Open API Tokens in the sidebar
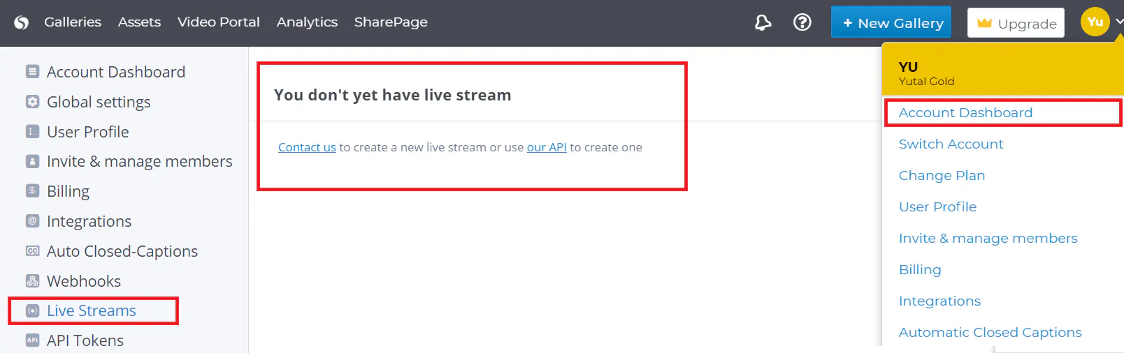1124x353 pixels. (x=85, y=340)
